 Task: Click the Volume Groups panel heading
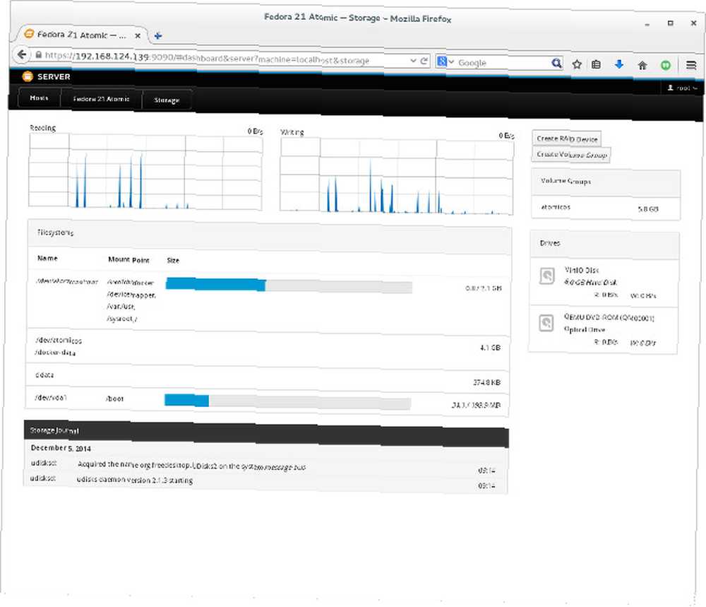pos(566,181)
